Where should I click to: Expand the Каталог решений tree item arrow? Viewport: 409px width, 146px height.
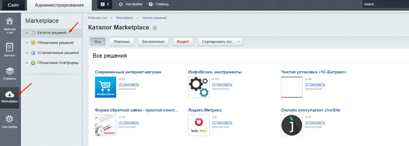[x=27, y=33]
